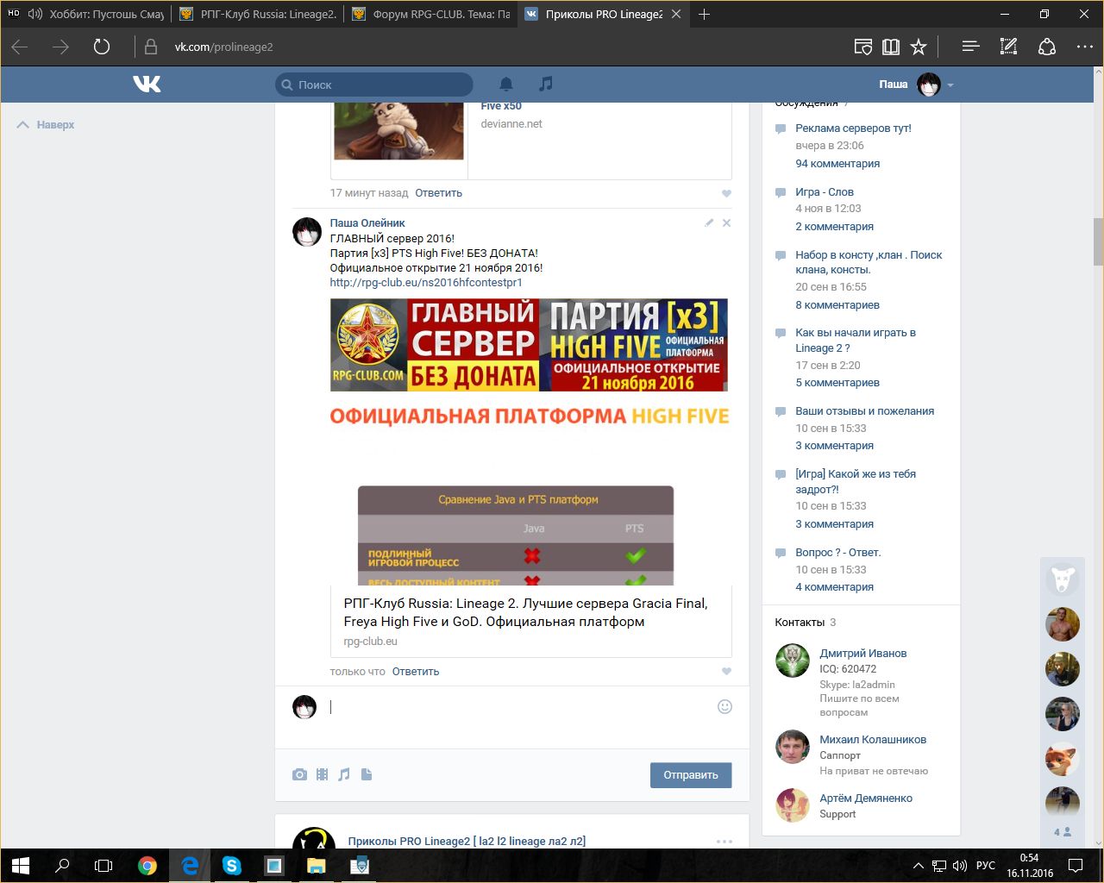Open Вопрос ? - Ответ. discussion
Screen dimensions: 1104x883
(838, 553)
